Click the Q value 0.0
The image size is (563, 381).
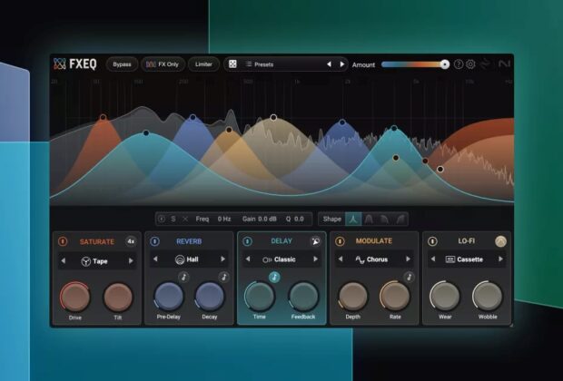point(299,219)
